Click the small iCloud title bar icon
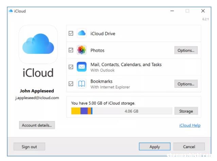217x161 pixels. (11, 11)
